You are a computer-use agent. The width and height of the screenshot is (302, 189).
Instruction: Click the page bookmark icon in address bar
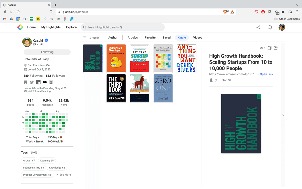point(51,12)
